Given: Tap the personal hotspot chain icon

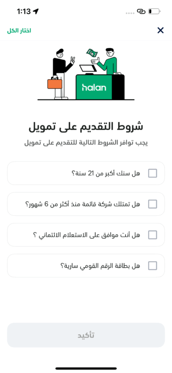Looking at the screenshot, I should (141, 11).
